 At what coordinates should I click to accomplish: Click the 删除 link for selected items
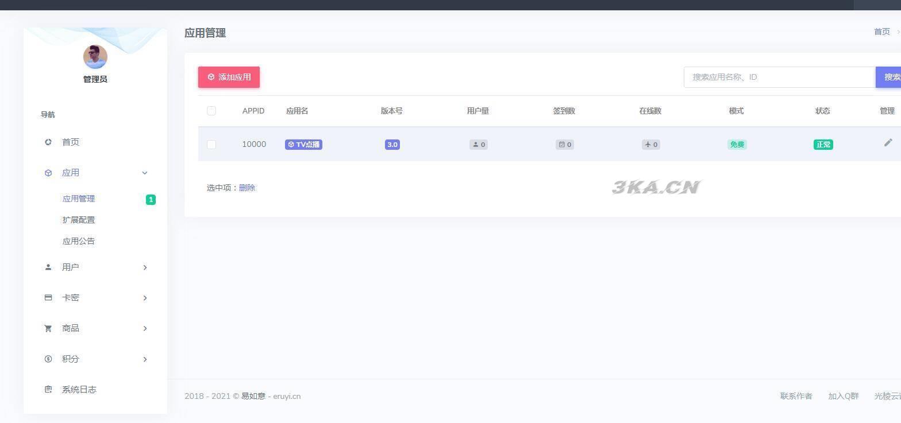[247, 188]
